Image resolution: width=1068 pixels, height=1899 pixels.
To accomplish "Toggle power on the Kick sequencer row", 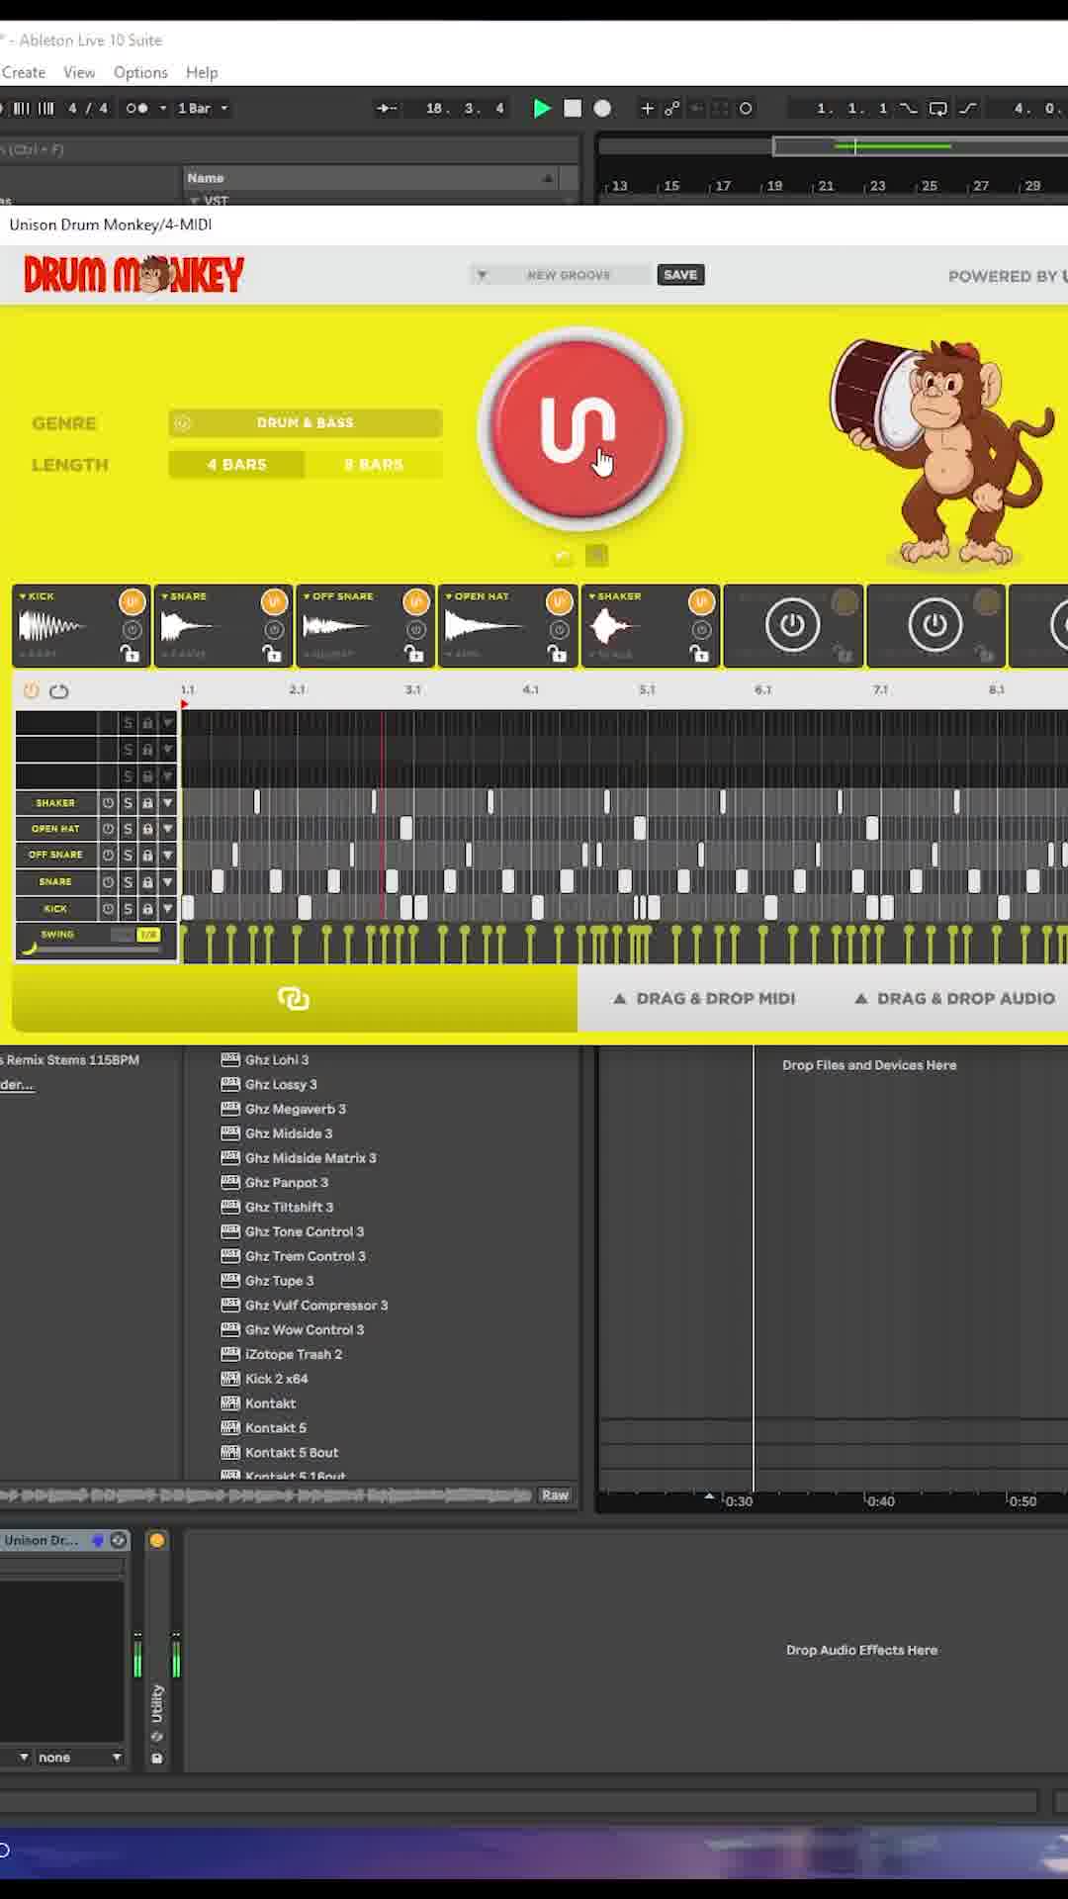I will pyautogui.click(x=109, y=909).
